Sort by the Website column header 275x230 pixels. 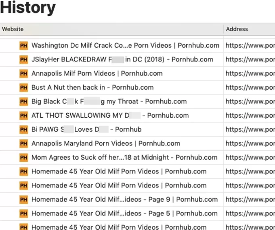(13, 29)
